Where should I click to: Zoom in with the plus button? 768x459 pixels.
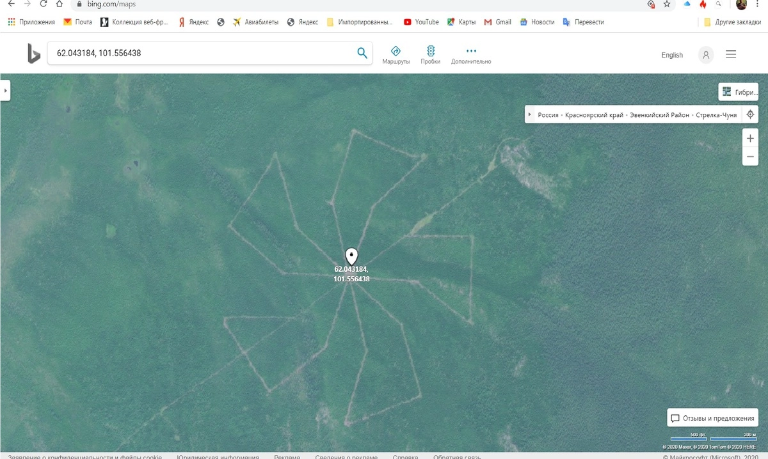pyautogui.click(x=750, y=139)
